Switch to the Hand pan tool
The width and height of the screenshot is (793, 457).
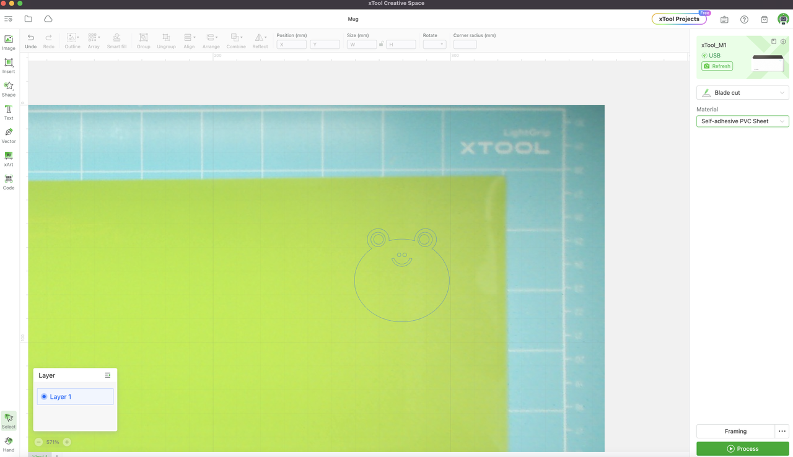pyautogui.click(x=9, y=444)
